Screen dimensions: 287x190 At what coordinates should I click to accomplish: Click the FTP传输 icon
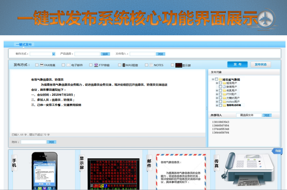(x=96, y=65)
